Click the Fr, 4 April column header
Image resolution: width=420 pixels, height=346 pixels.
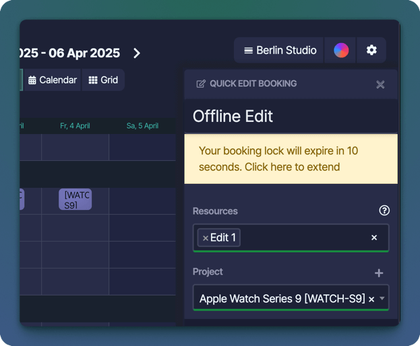pos(75,126)
